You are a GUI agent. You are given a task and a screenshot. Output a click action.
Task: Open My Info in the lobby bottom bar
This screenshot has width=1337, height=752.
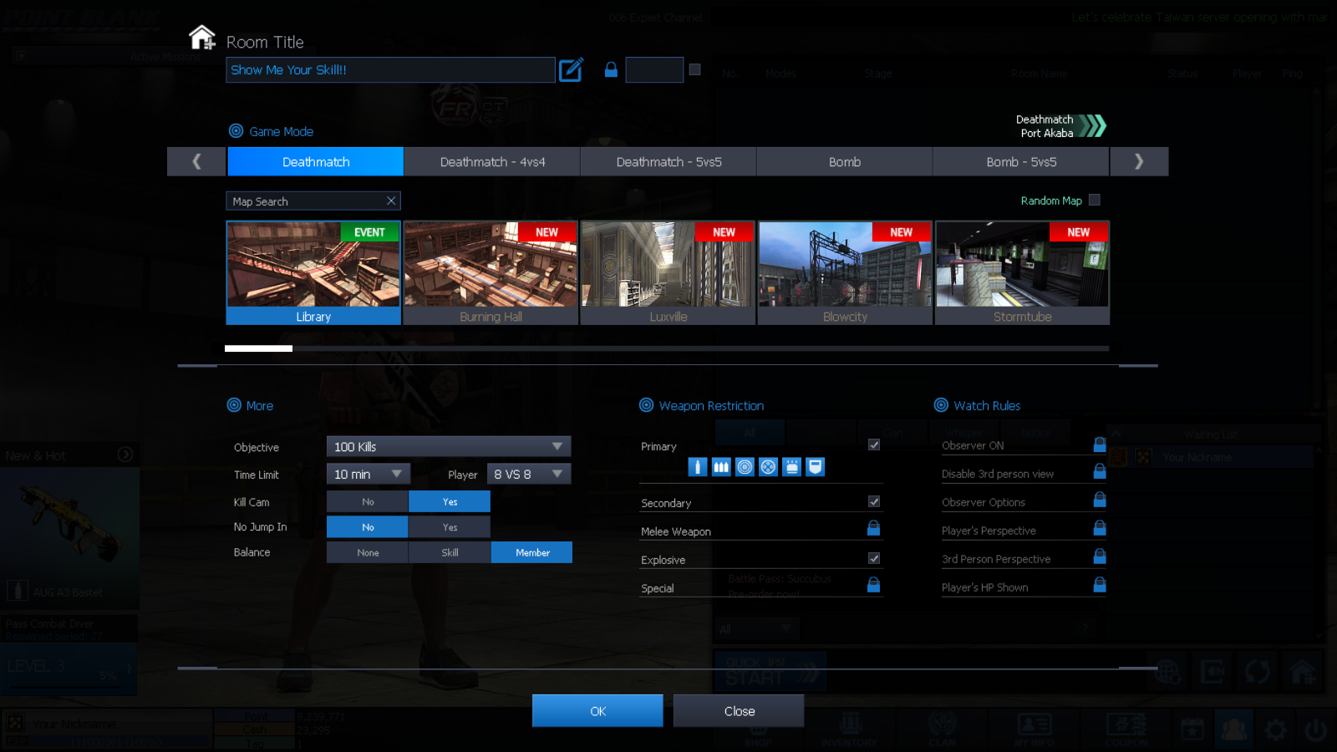point(1034,729)
